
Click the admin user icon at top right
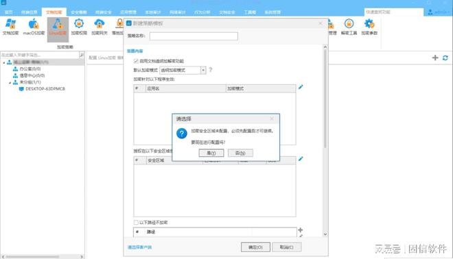click(430, 12)
